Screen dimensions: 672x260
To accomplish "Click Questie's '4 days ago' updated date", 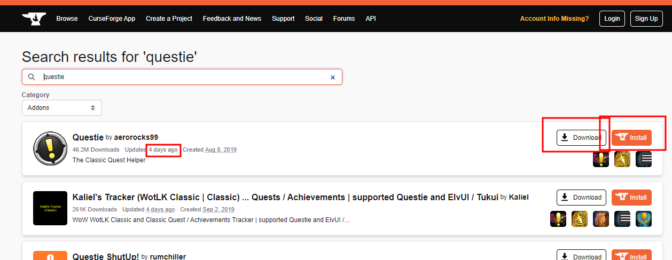I will [x=163, y=149].
